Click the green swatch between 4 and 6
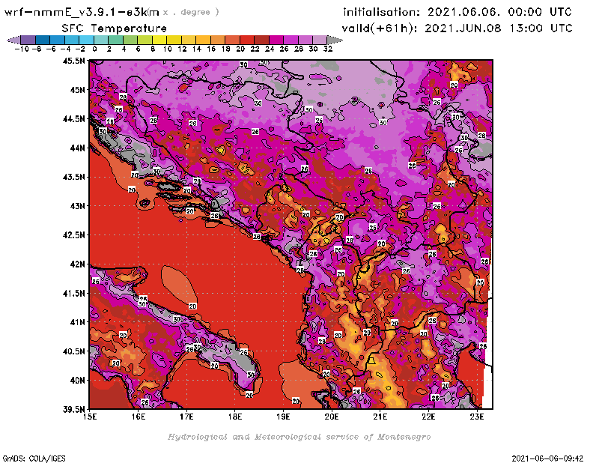Image resolution: width=599 pixels, height=463 pixels. (130, 39)
